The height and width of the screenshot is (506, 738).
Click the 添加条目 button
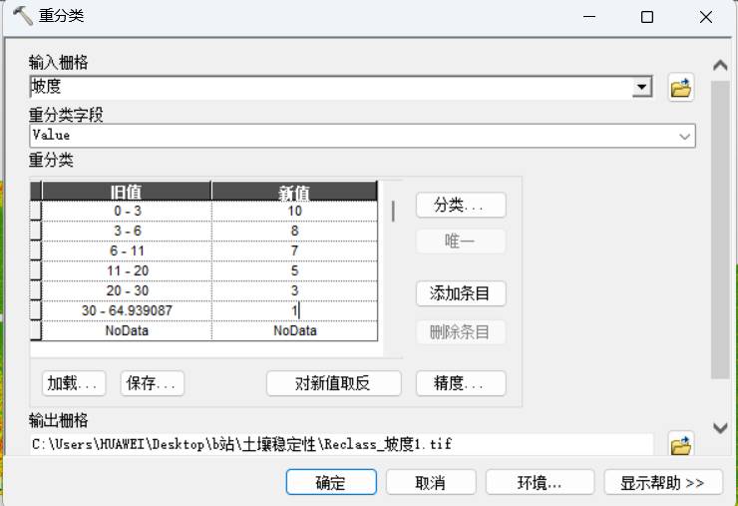coord(460,293)
